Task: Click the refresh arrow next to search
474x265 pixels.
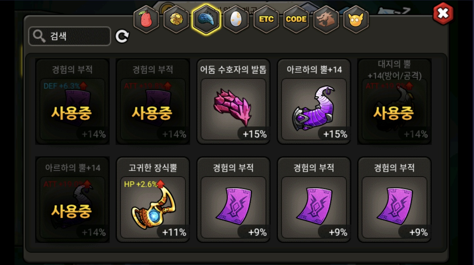Action: [122, 36]
